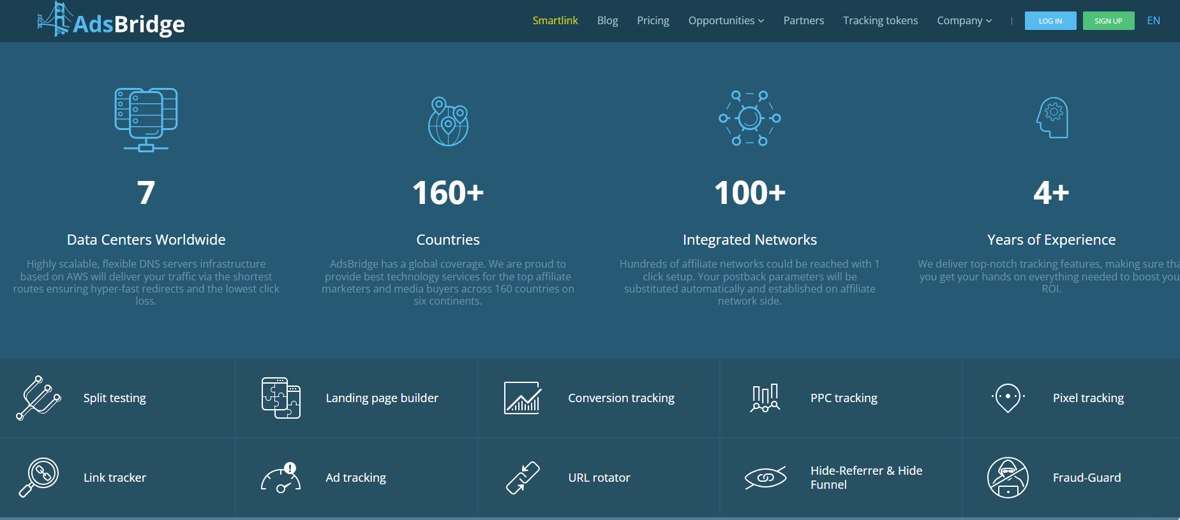Click the 160+ statistic number
The height and width of the screenshot is (520, 1180).
point(448,193)
